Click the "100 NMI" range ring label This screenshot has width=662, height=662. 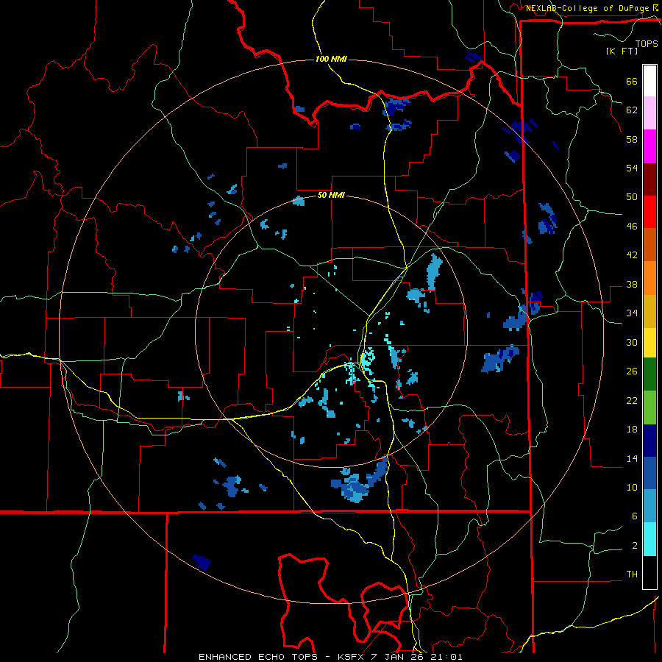(x=331, y=59)
